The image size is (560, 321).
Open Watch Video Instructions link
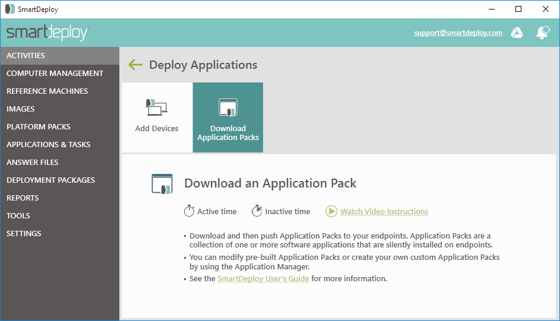[384, 211]
